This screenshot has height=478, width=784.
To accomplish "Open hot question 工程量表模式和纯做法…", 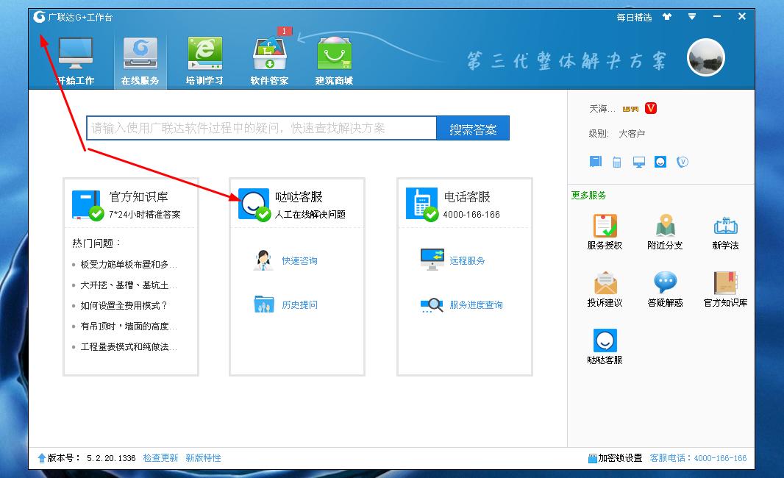I will [x=128, y=346].
